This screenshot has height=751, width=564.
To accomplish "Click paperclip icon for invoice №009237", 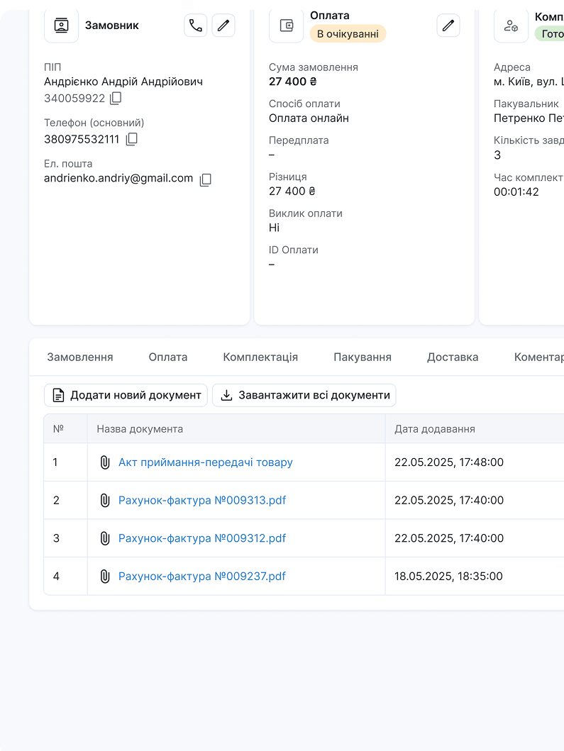I will coord(104,576).
